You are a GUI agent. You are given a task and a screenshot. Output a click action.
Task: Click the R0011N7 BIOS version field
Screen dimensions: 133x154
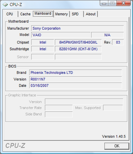[75, 79]
